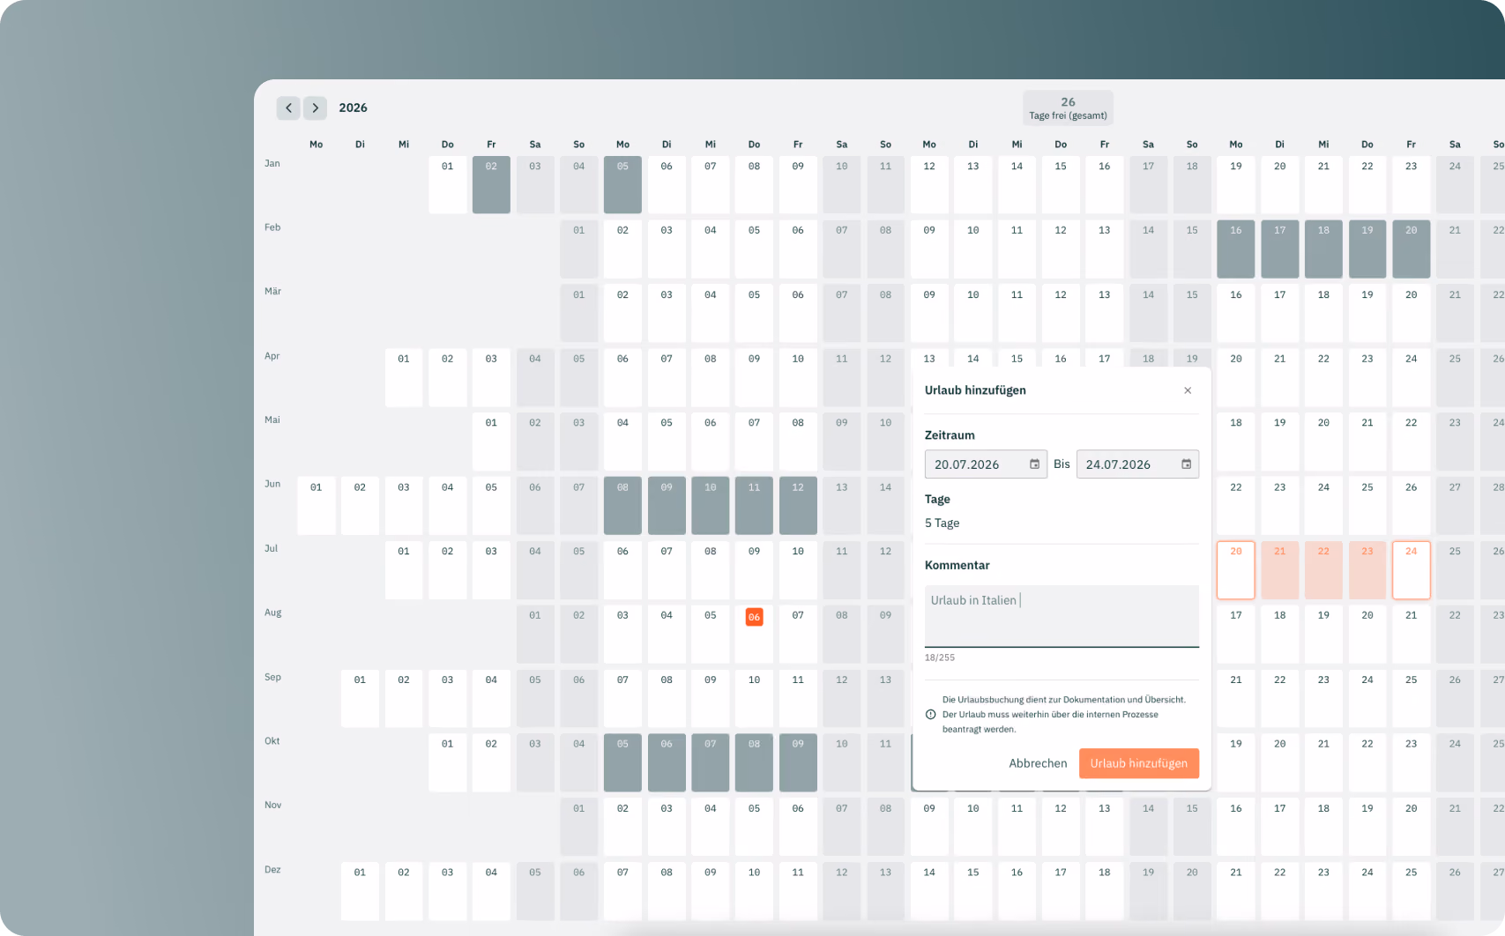Click the Abbrechen button
Viewport: 1505px width, 936px height.
1038,763
